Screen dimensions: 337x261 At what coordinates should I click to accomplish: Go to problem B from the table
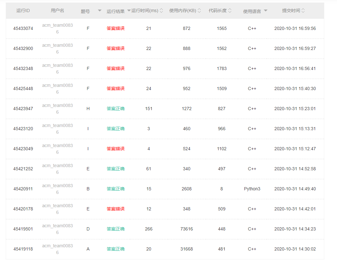88,189
